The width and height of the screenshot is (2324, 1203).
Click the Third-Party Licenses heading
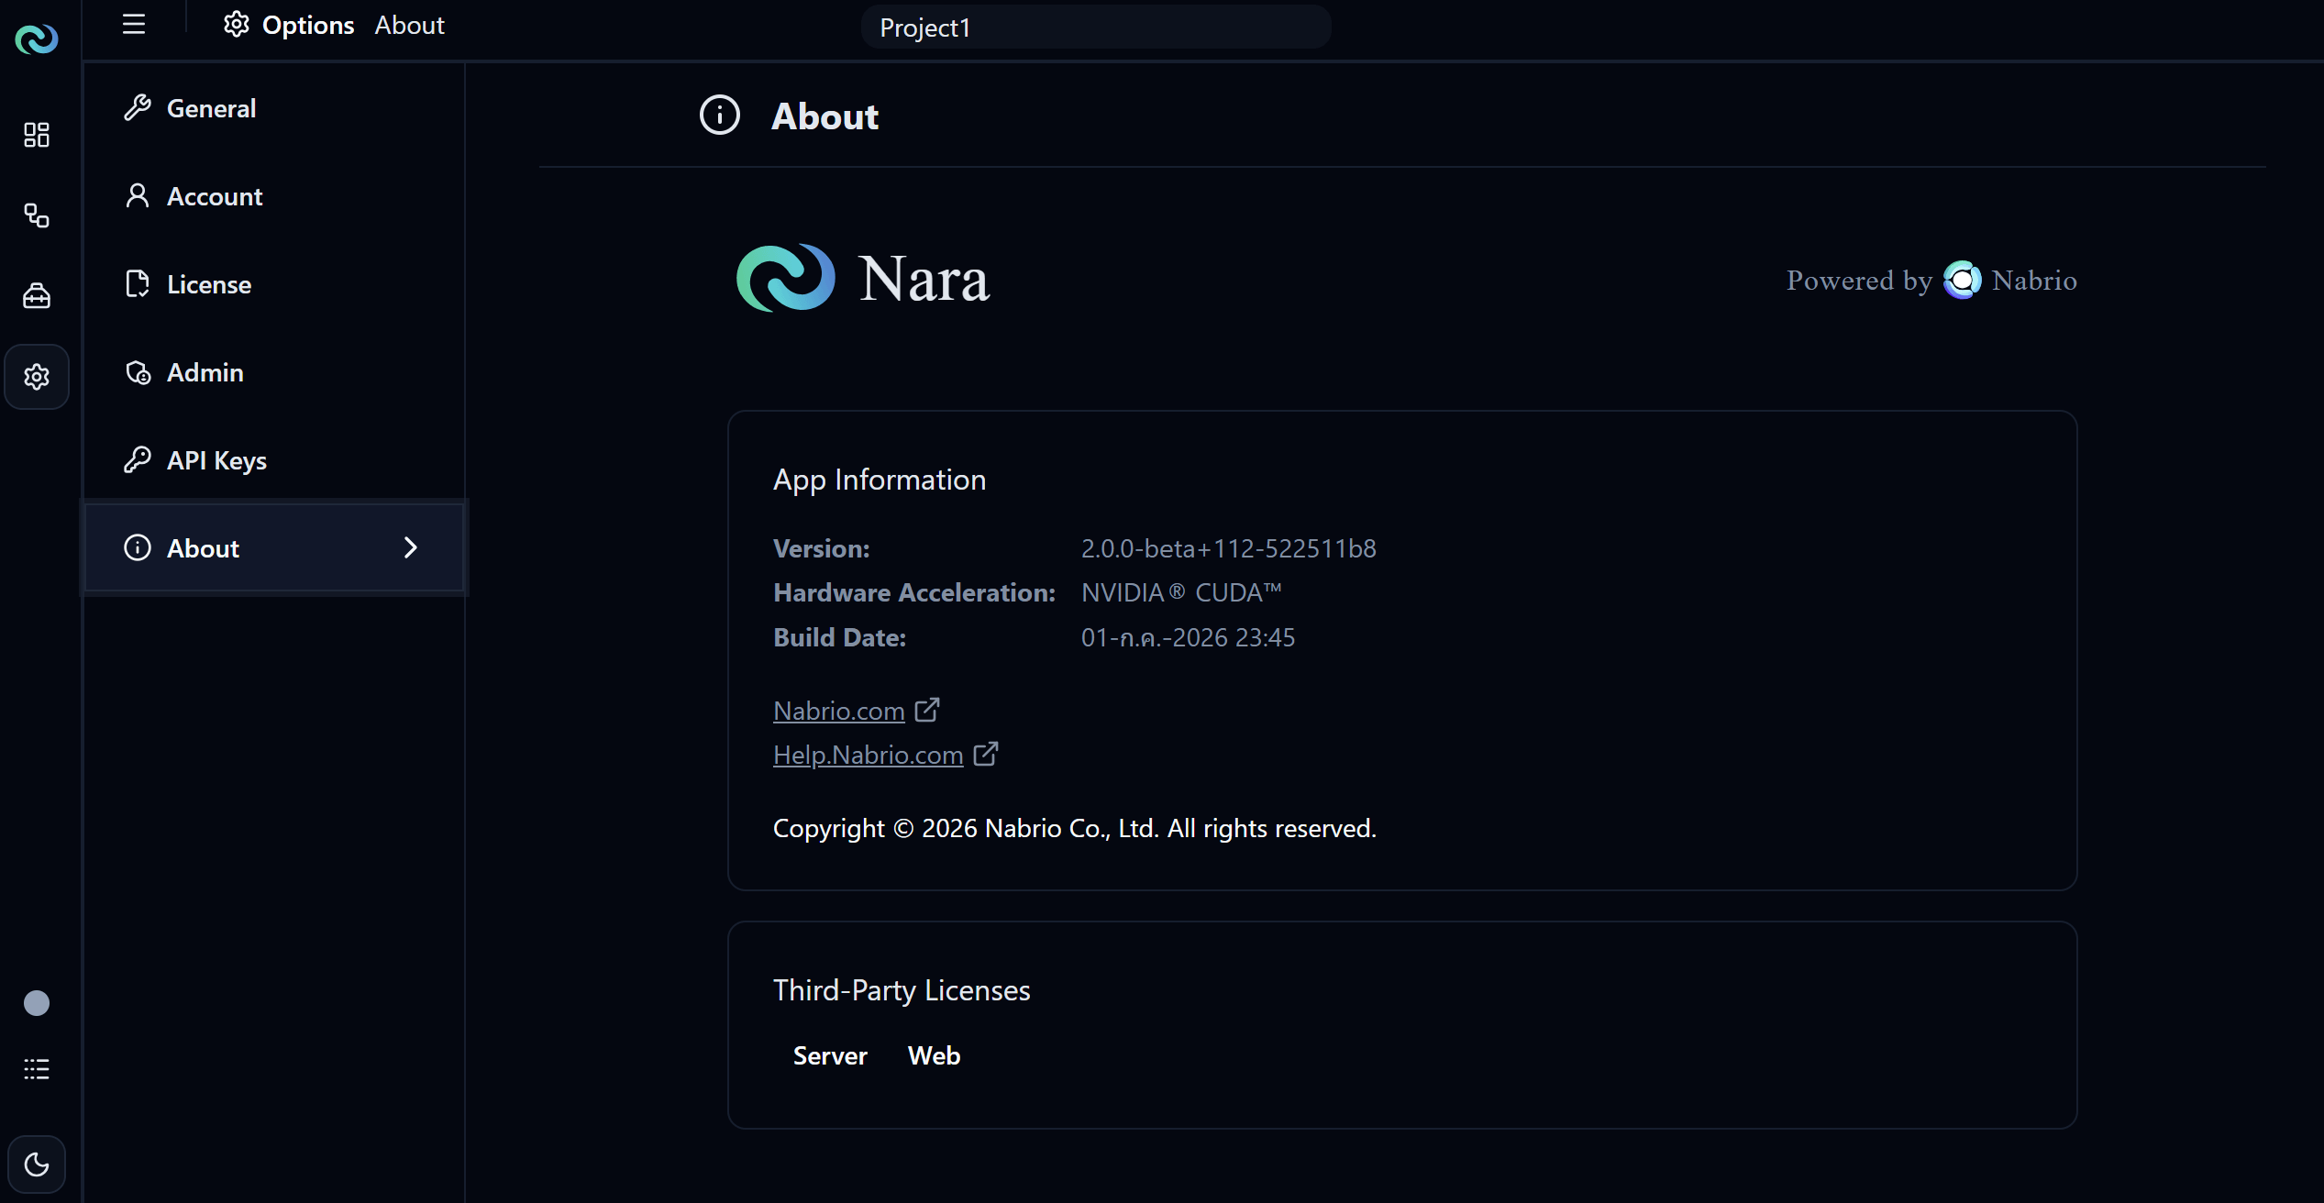click(x=902, y=991)
